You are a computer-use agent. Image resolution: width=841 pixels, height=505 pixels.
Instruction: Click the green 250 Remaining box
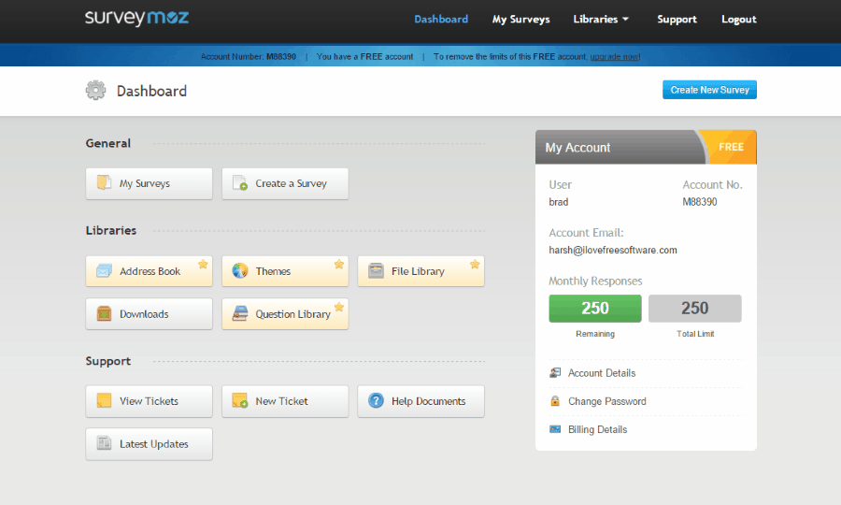point(595,308)
